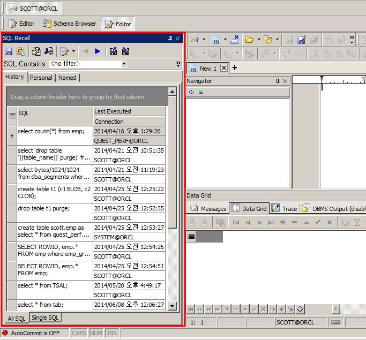Click the SCOTT@ORCL connection button at top
This screenshot has width=366, height=340.
click(x=33, y=9)
